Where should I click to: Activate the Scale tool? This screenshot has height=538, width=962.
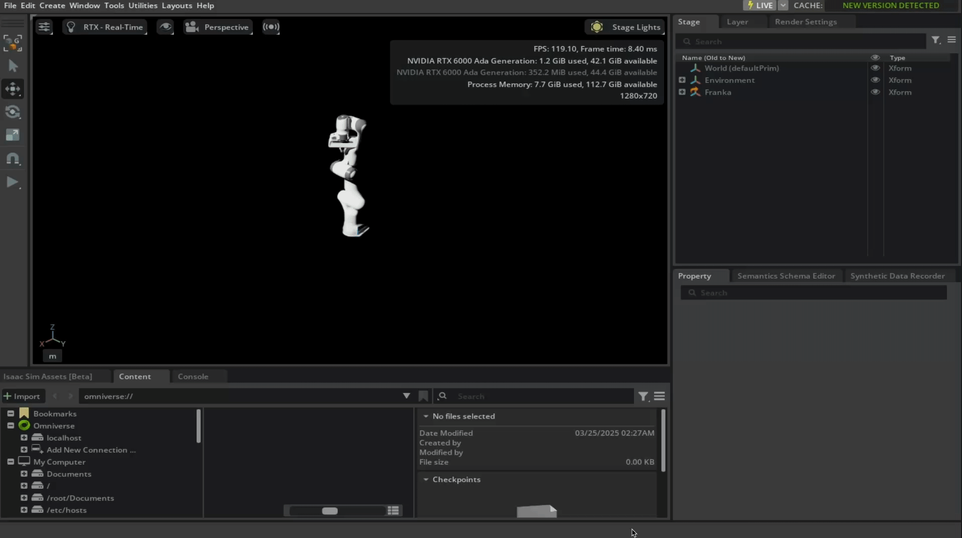pyautogui.click(x=13, y=135)
